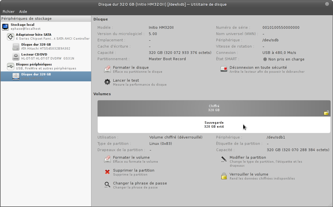Select Lecteur CD/DVD in the device list

coord(34,56)
